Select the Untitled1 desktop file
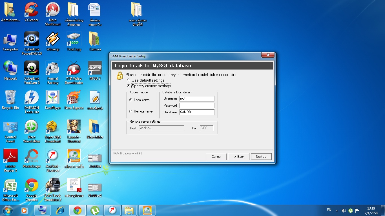The image size is (385, 216). point(95,190)
